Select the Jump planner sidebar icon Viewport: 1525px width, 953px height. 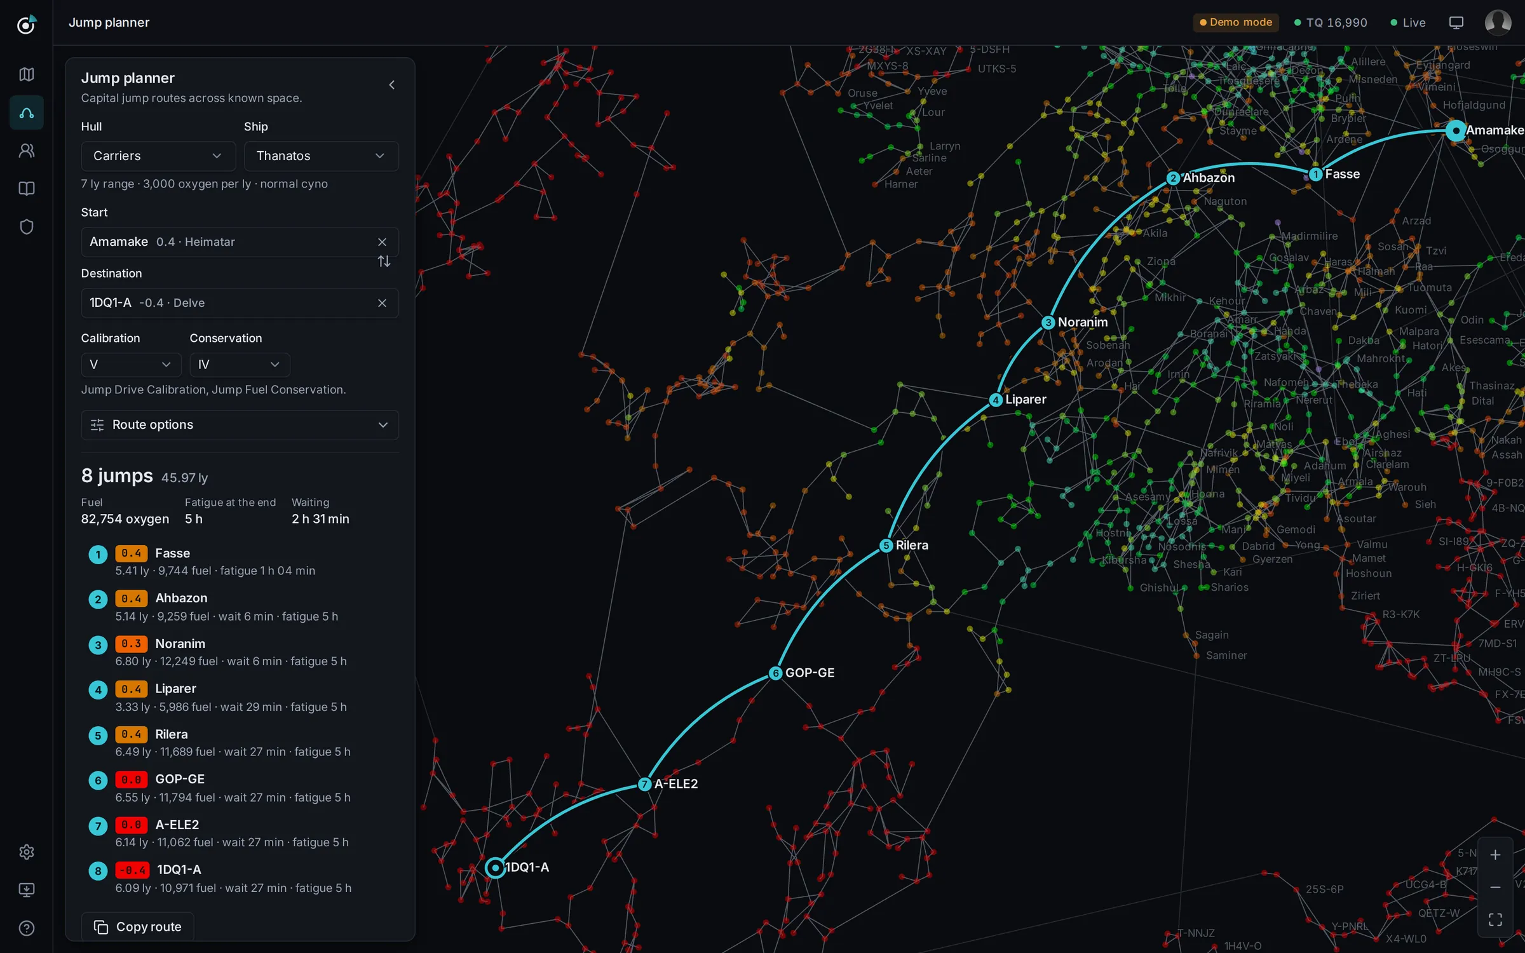click(26, 112)
